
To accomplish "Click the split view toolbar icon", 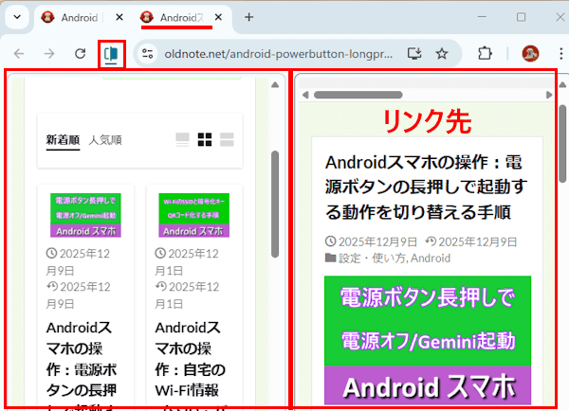I will [x=111, y=54].
